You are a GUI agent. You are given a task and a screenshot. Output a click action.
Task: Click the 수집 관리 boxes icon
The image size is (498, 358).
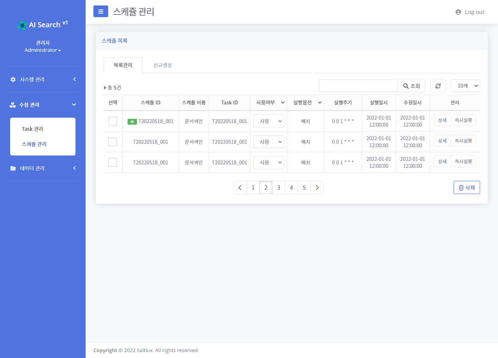pos(12,105)
